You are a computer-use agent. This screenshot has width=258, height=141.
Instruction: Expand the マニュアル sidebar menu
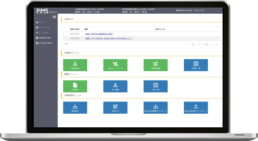42,33
